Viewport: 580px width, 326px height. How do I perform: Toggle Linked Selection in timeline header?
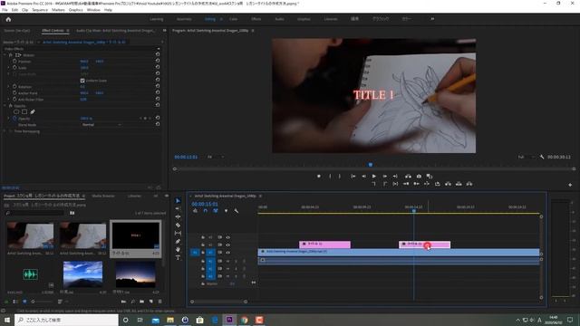(216, 211)
